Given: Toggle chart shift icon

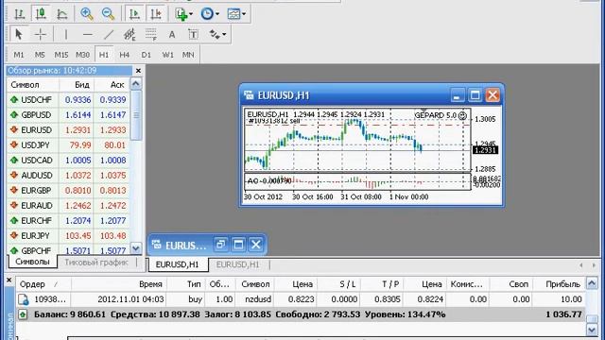Looking at the screenshot, I should pyautogui.click(x=156, y=14).
